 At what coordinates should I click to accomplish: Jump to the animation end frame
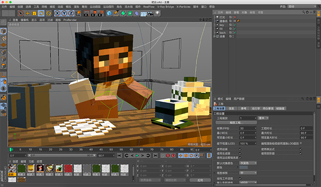pos(155,156)
